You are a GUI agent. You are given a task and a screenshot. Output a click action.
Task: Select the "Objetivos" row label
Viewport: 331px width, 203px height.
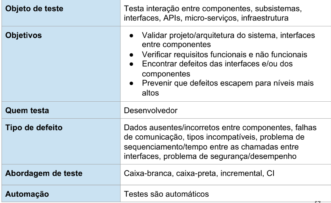point(23,35)
